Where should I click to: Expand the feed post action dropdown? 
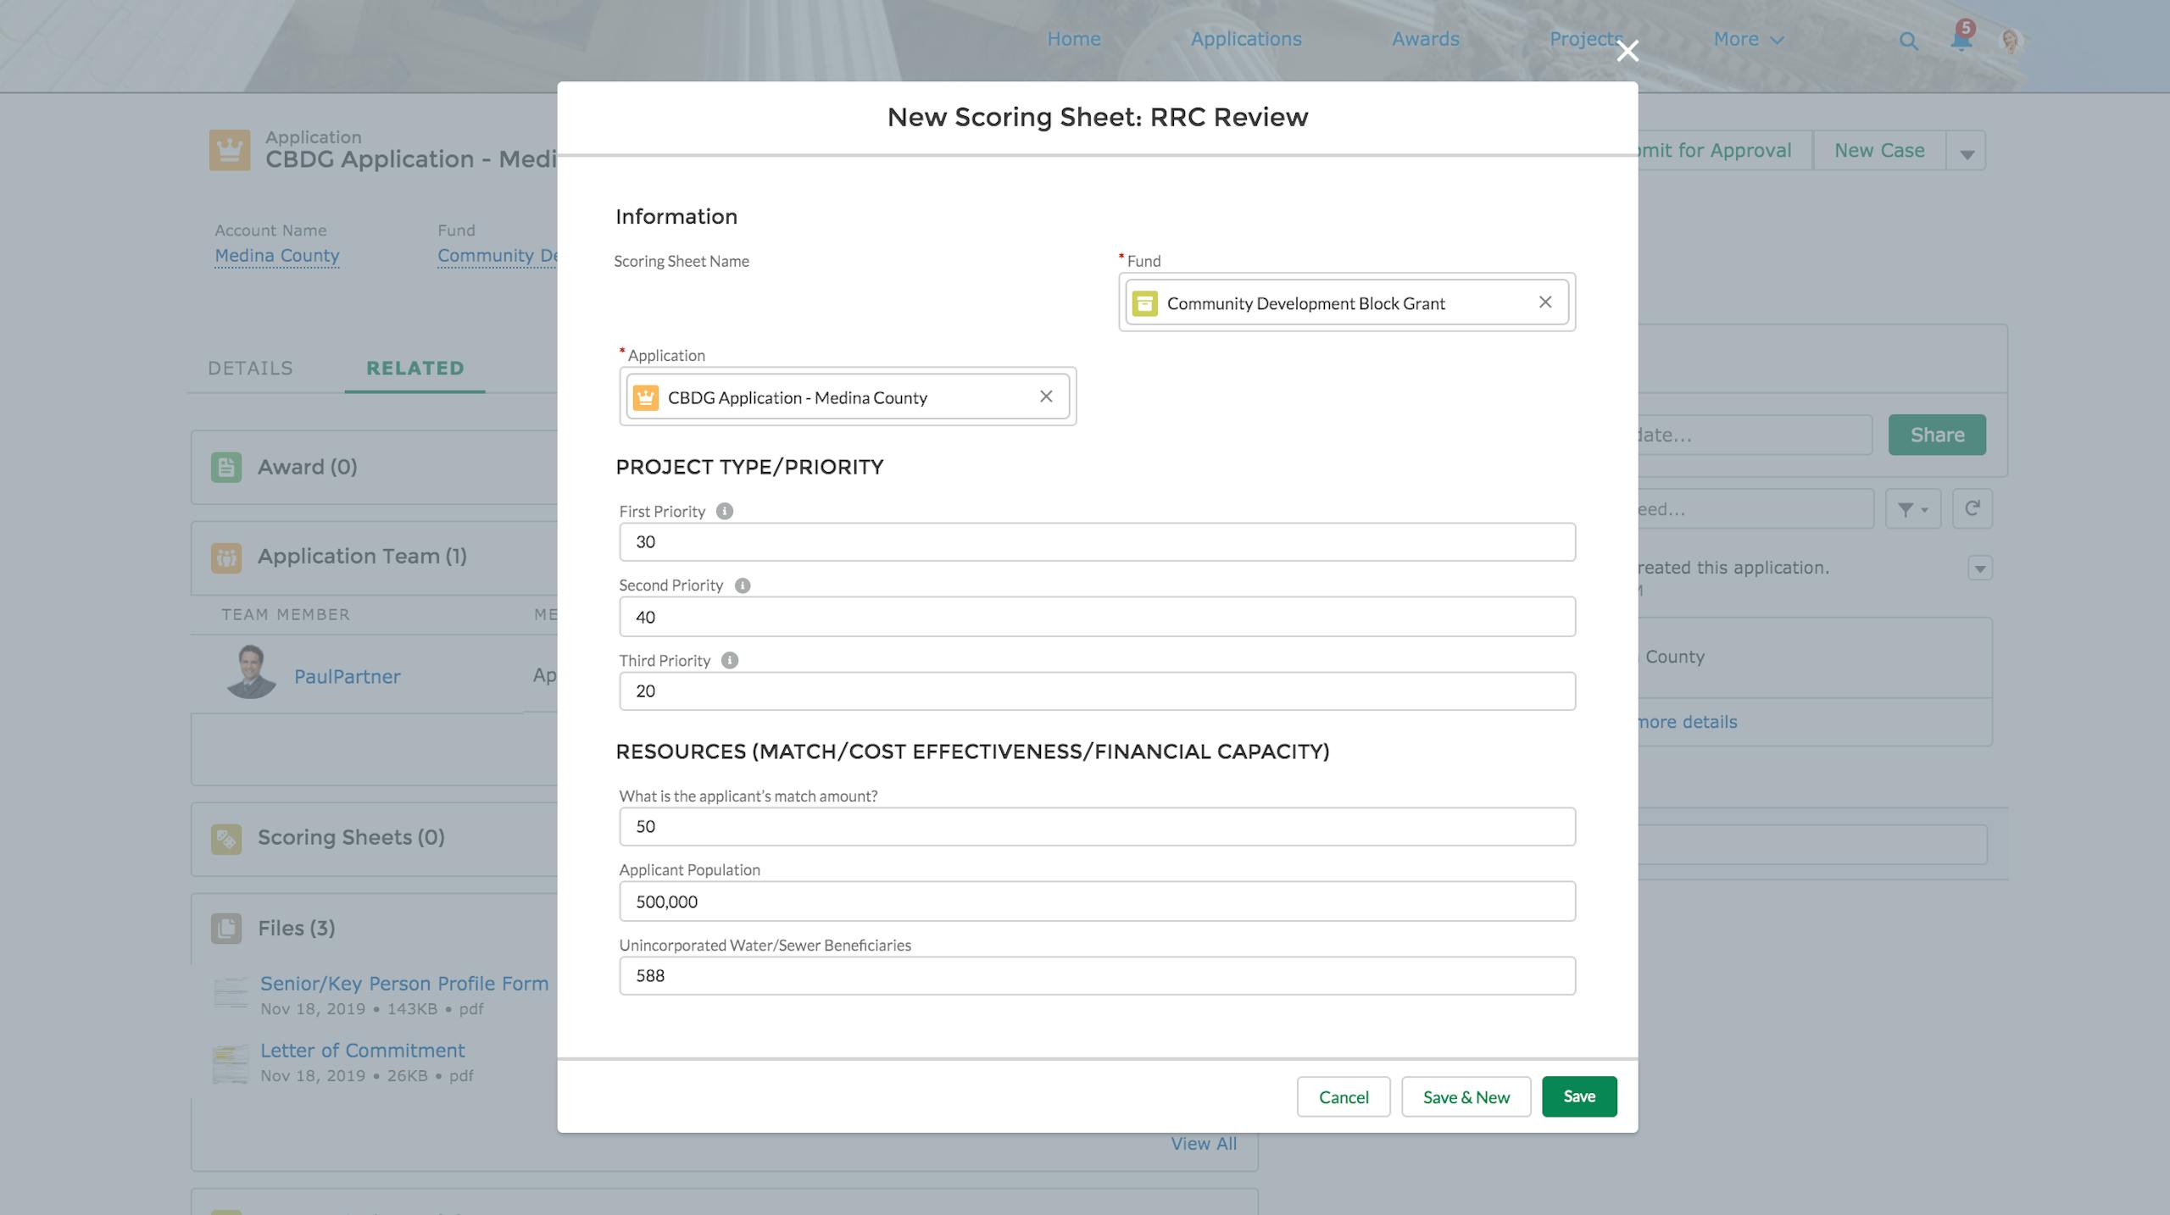coord(1980,568)
